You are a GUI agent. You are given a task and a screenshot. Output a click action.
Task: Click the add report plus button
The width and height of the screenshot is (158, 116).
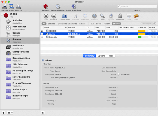click(x=155, y=24)
